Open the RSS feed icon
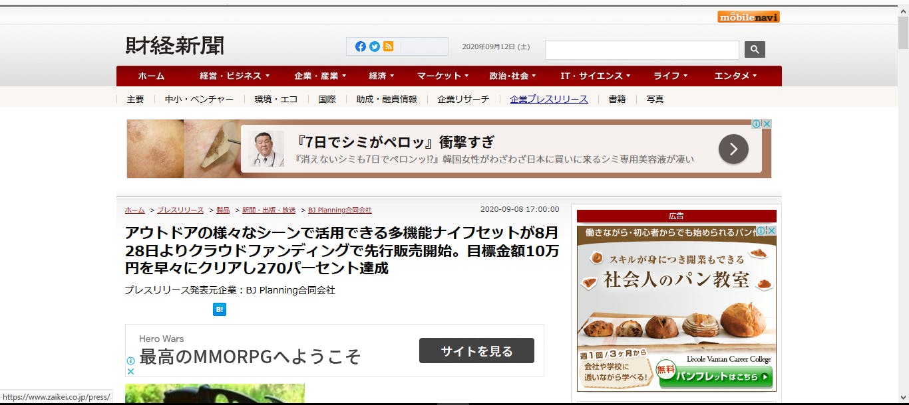This screenshot has width=909, height=405. (x=389, y=46)
